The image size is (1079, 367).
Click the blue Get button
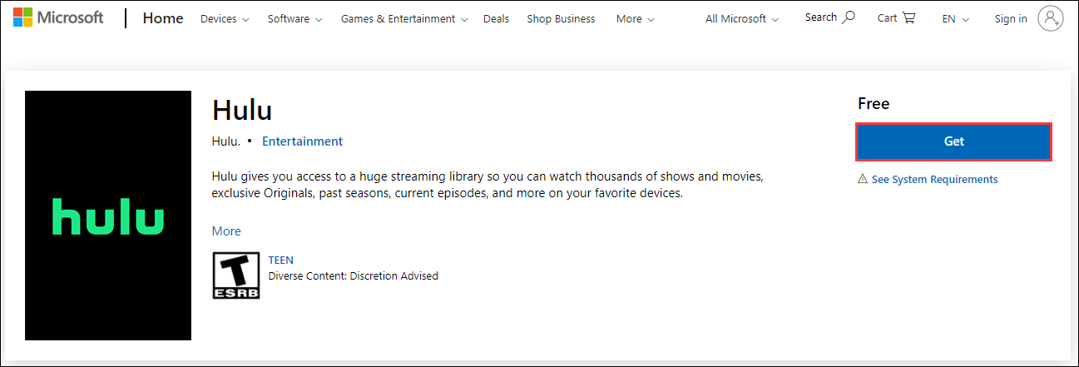click(954, 141)
